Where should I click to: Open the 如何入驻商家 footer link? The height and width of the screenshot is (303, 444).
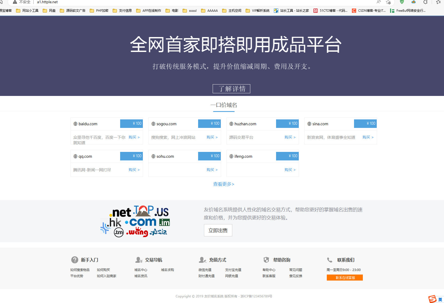pyautogui.click(x=107, y=276)
